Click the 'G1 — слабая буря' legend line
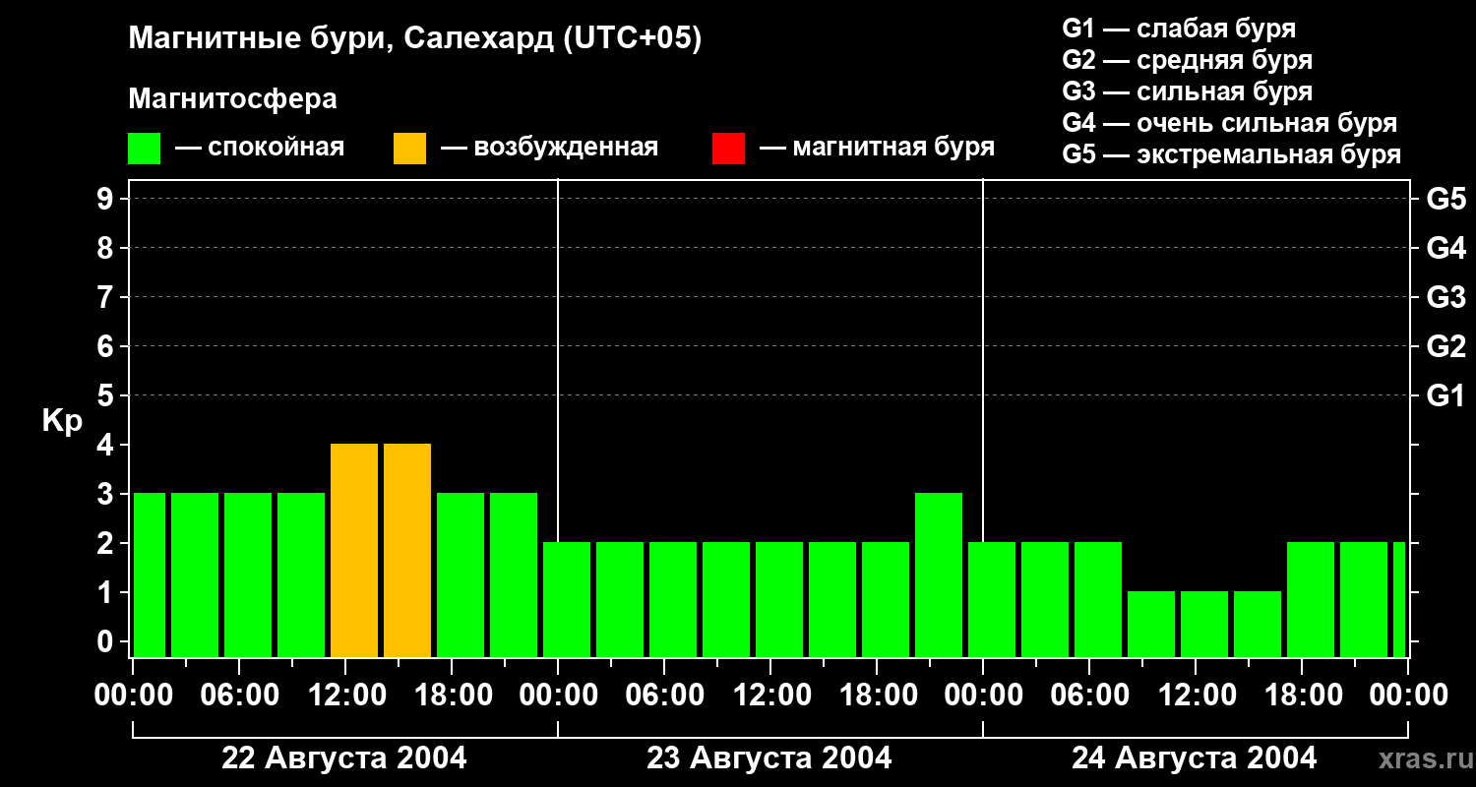The height and width of the screenshot is (787, 1476). tap(1179, 29)
